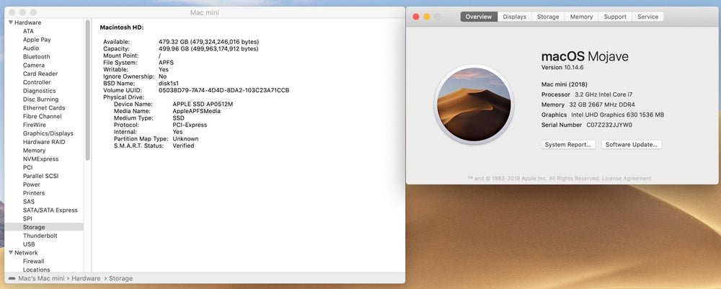This screenshot has width=721, height=289.
Task: Select Diagnostics in the sidebar
Action: pos(39,91)
